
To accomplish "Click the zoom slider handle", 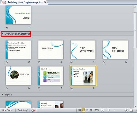I will pyautogui.click(x=109, y=110).
